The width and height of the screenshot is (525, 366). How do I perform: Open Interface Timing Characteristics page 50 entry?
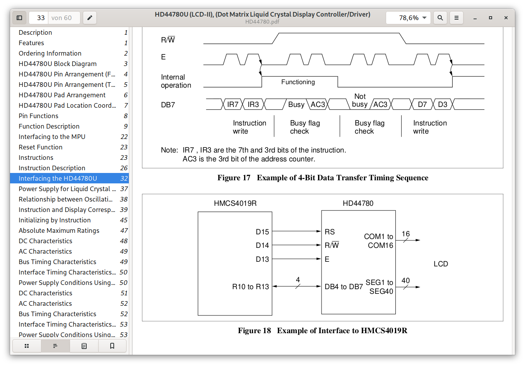click(x=69, y=272)
